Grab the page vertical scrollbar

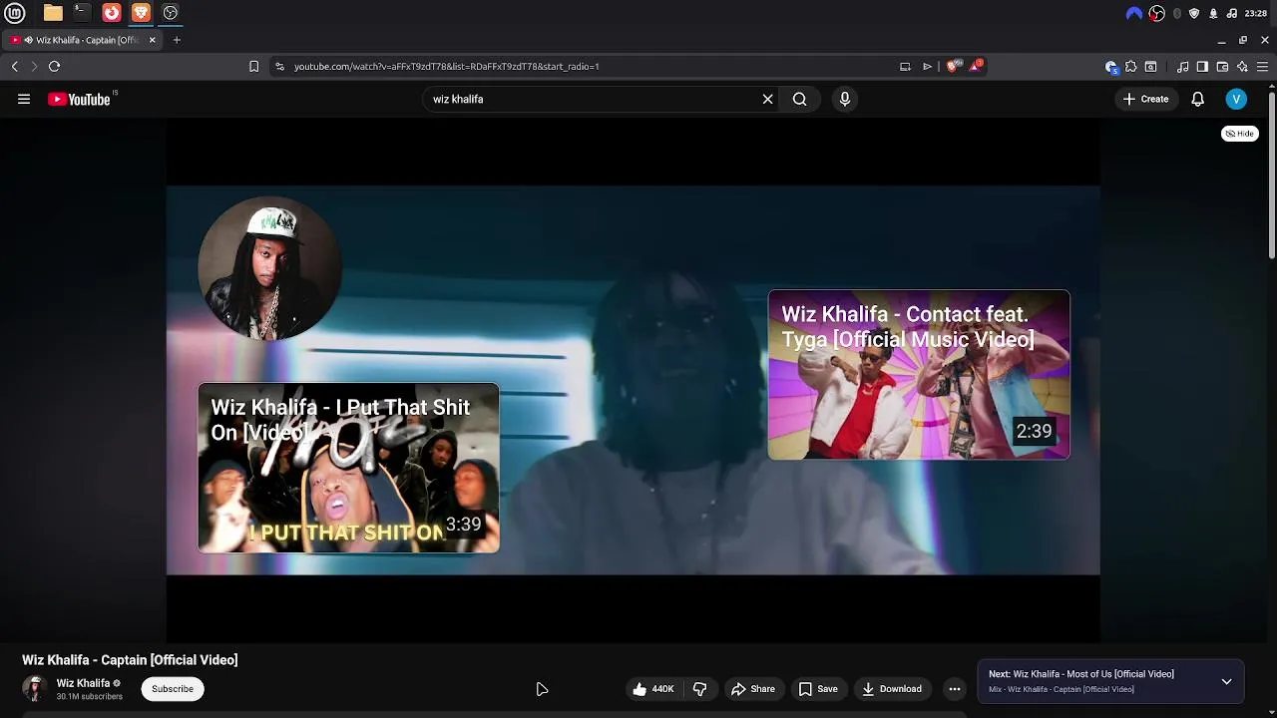pyautogui.click(x=1272, y=175)
